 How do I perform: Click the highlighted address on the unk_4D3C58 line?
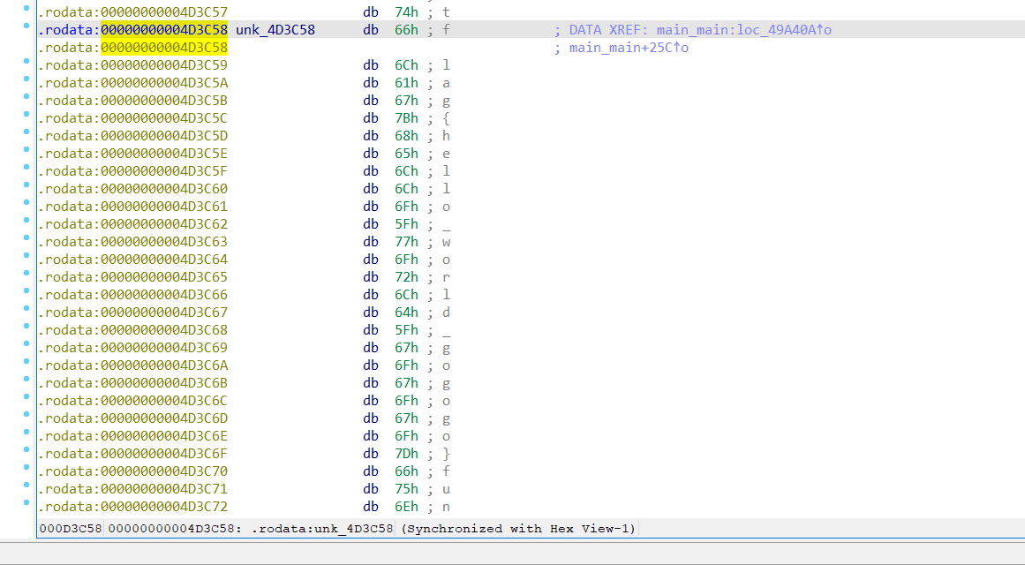[x=164, y=30]
